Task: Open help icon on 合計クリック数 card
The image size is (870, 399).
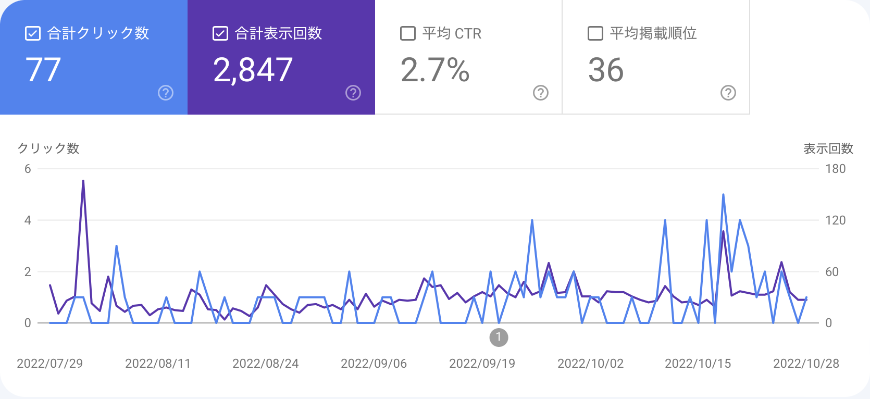Action: click(x=166, y=93)
